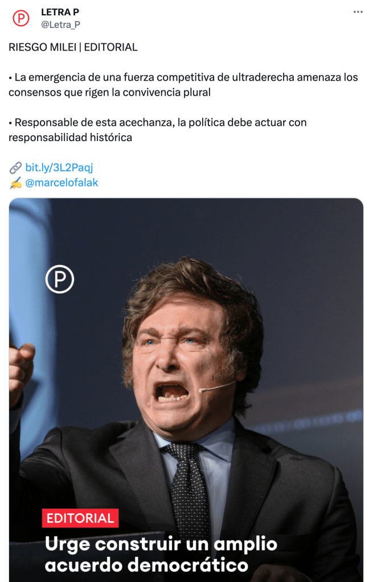Click the red EDITORIAL badge on image
373x582 pixels.
point(80,518)
